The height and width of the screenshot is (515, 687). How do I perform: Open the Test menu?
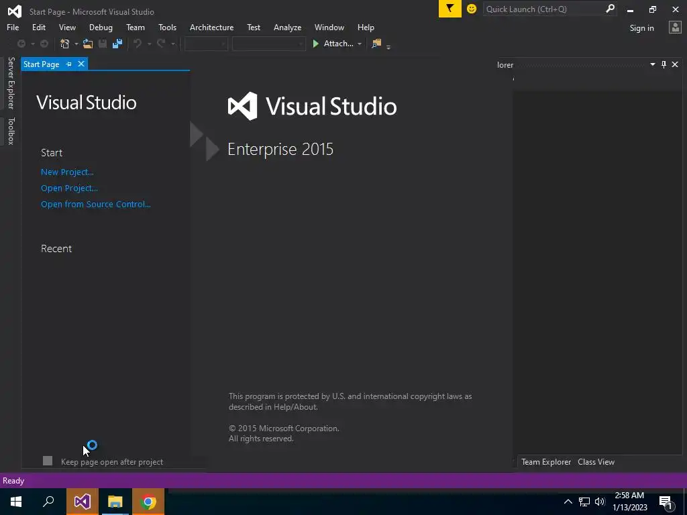pyautogui.click(x=253, y=27)
